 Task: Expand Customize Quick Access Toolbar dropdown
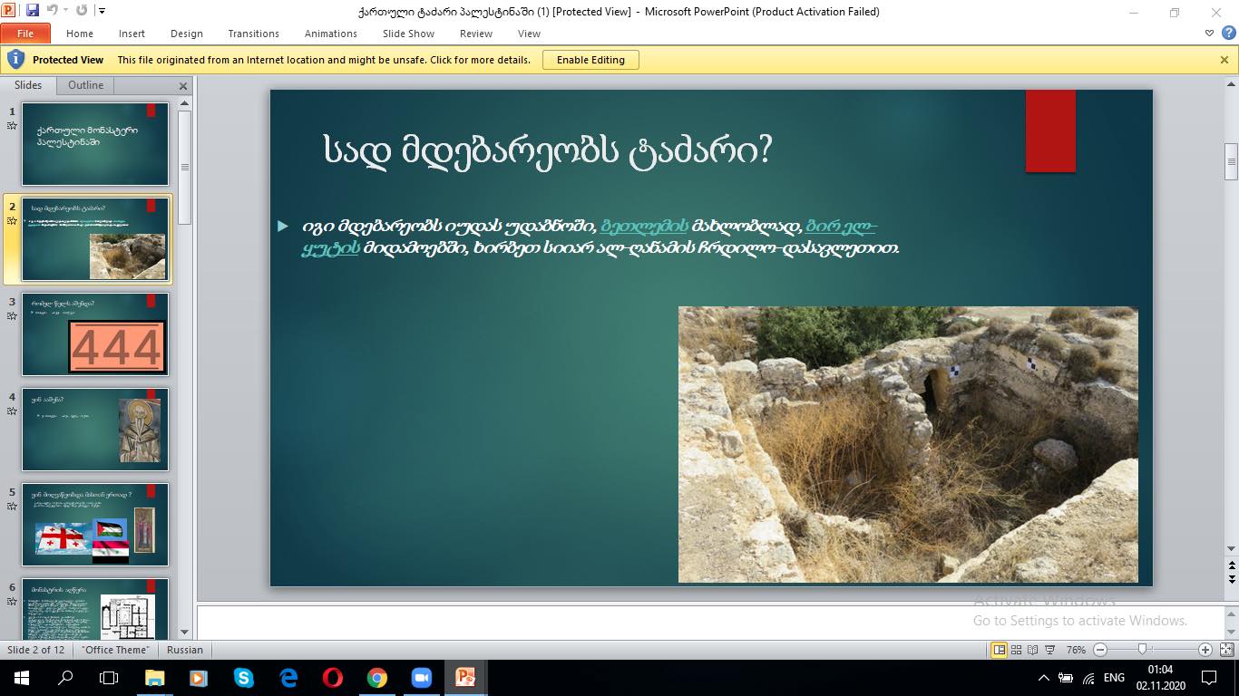point(102,11)
